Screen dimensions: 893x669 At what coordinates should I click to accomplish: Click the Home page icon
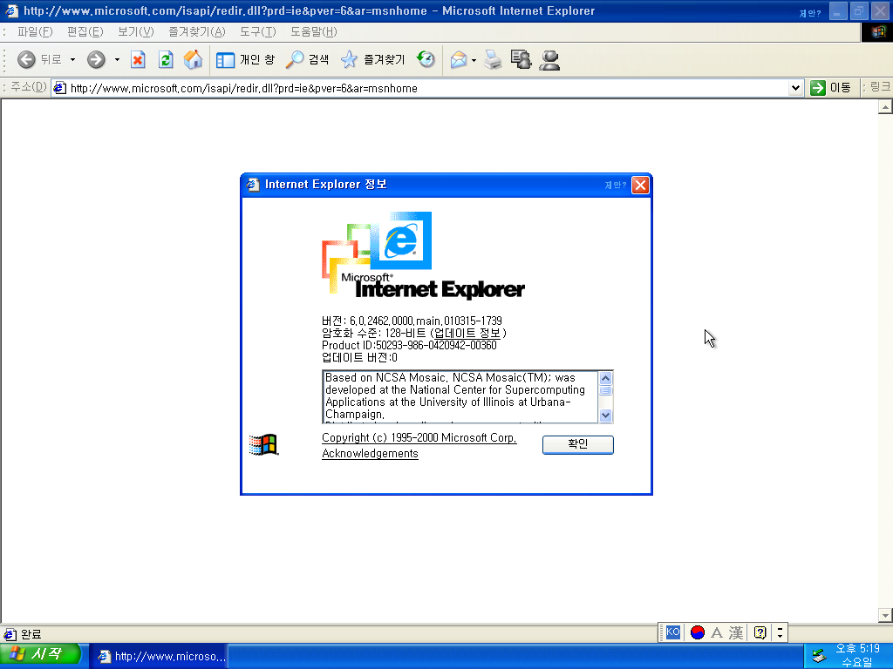click(193, 59)
